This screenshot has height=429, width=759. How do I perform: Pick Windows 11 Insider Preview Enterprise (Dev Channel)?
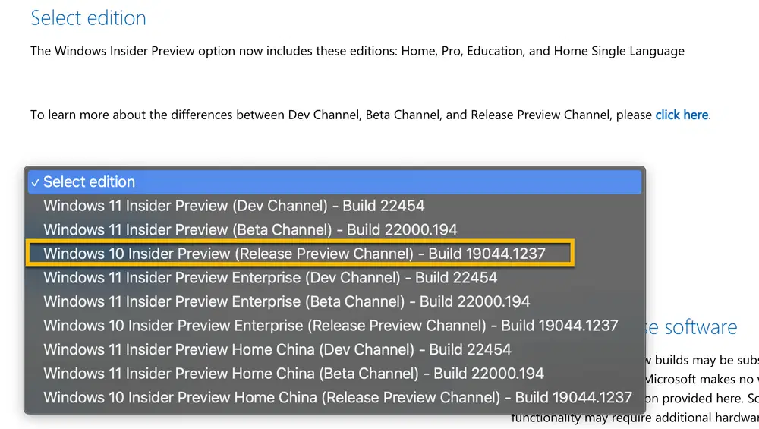[x=335, y=277]
